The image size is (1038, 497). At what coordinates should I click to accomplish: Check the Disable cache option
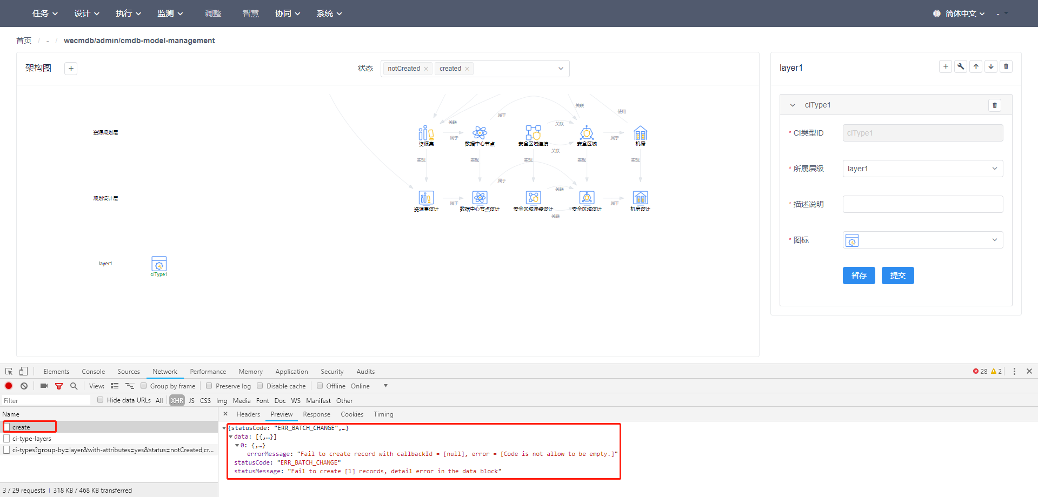(260, 386)
